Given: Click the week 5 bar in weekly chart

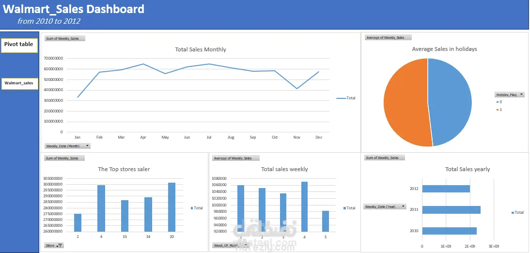Looking at the screenshot, I should (x=325, y=221).
